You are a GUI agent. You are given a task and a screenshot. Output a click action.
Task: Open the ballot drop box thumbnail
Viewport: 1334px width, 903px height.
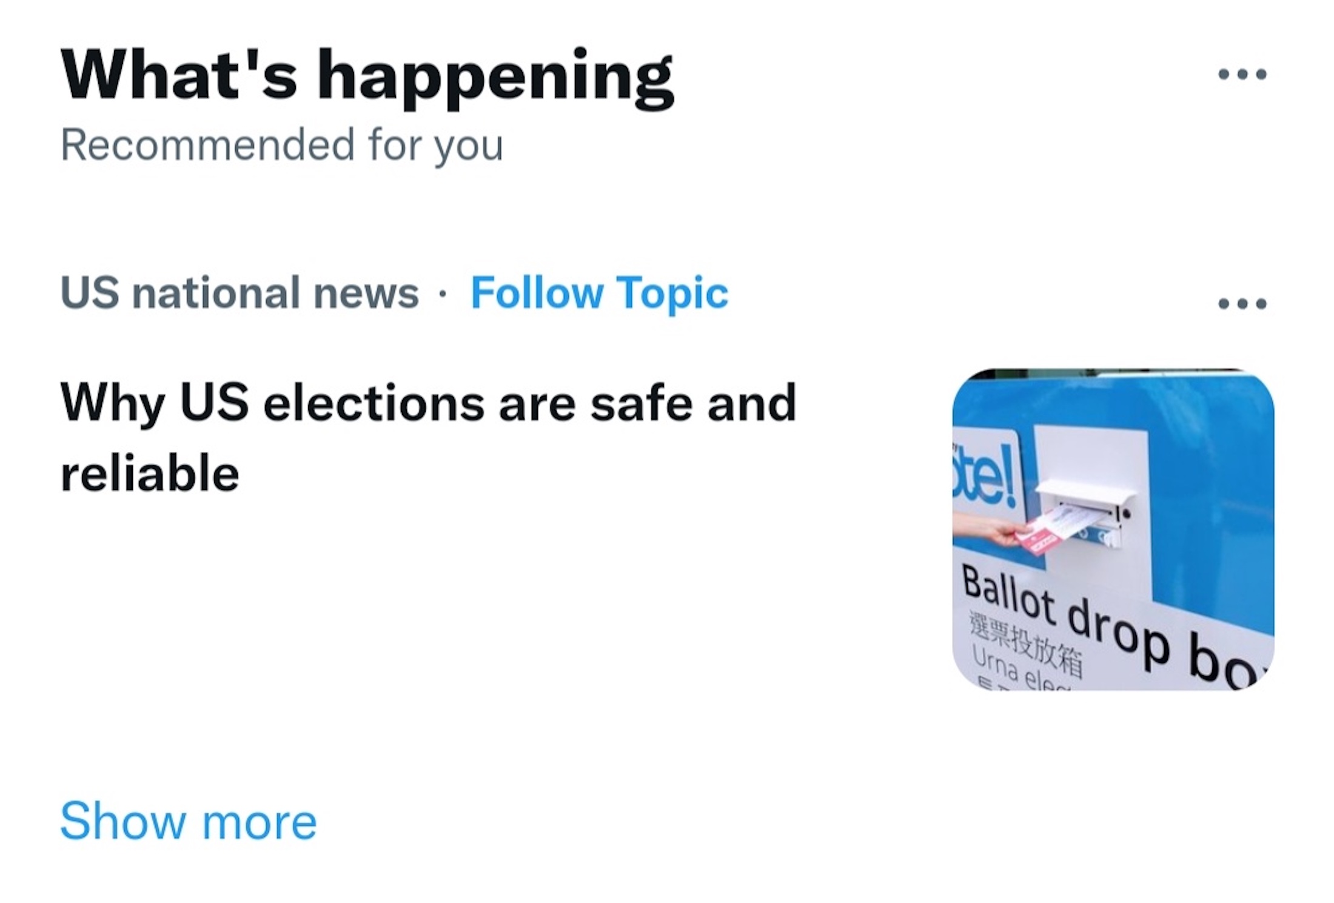pyautogui.click(x=1113, y=529)
